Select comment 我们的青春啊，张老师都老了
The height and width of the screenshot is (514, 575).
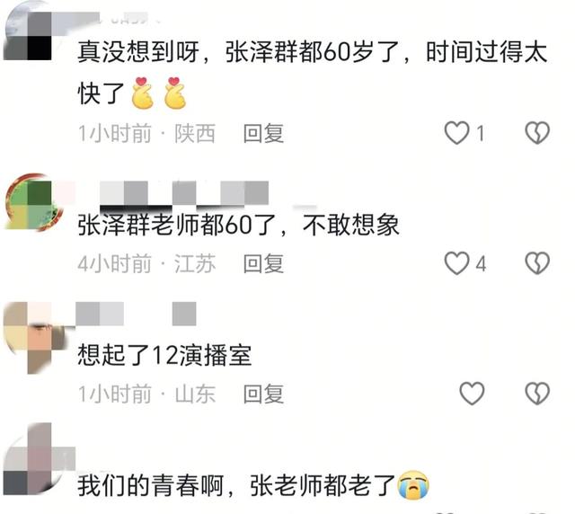click(x=236, y=485)
